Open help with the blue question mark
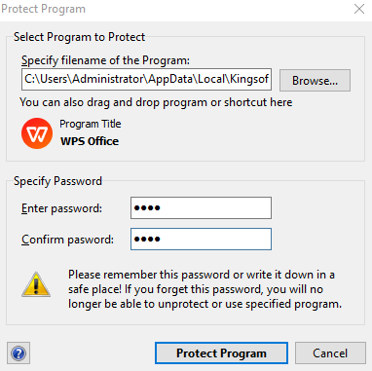The width and height of the screenshot is (372, 371). click(x=19, y=353)
